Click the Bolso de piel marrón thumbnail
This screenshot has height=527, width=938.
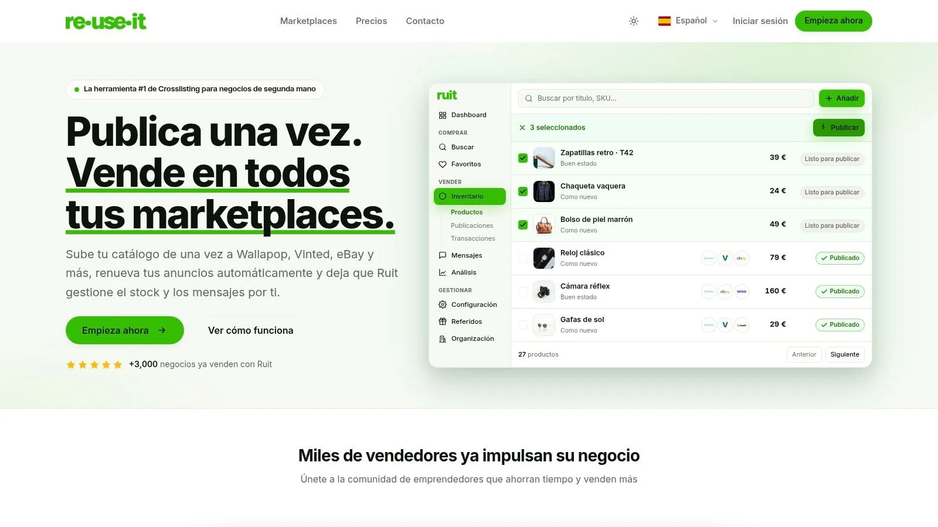pyautogui.click(x=544, y=225)
